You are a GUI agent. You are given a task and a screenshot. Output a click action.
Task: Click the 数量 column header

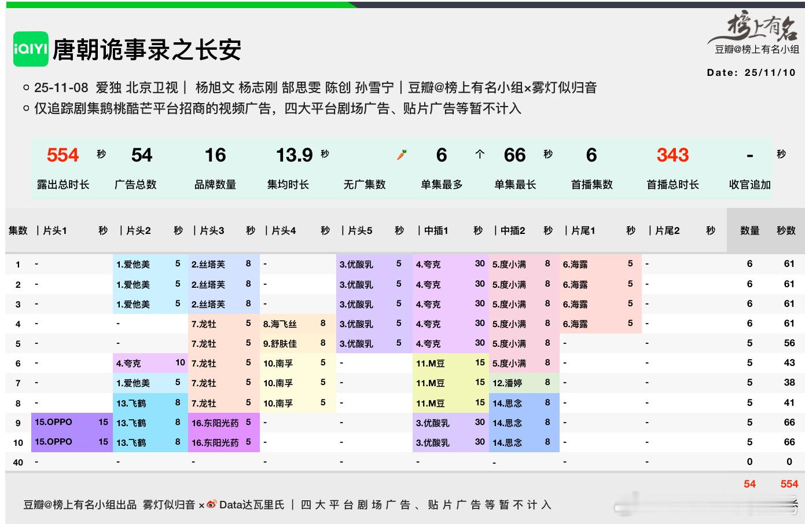[x=749, y=230]
